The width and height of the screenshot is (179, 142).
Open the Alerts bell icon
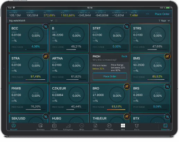137,126
